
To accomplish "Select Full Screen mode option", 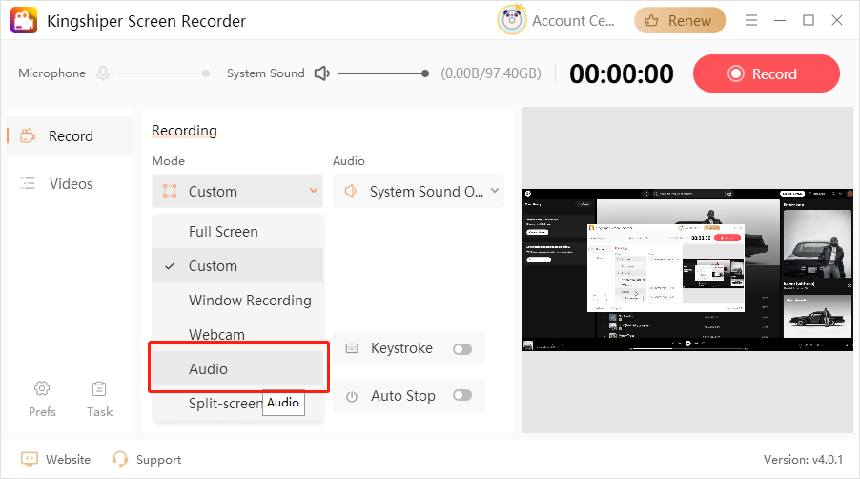I will 237,232.
